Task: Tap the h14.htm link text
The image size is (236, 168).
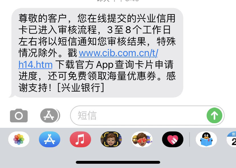Action: click(35, 65)
